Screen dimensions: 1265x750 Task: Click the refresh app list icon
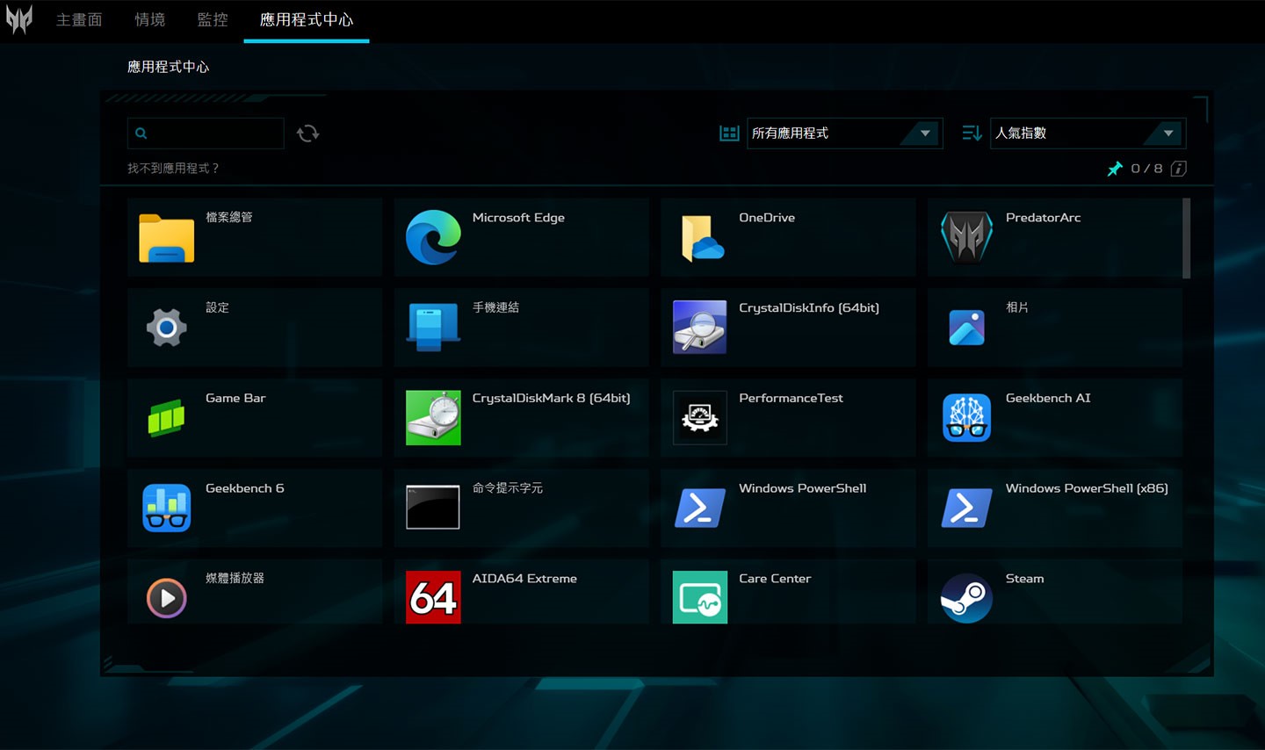[307, 133]
